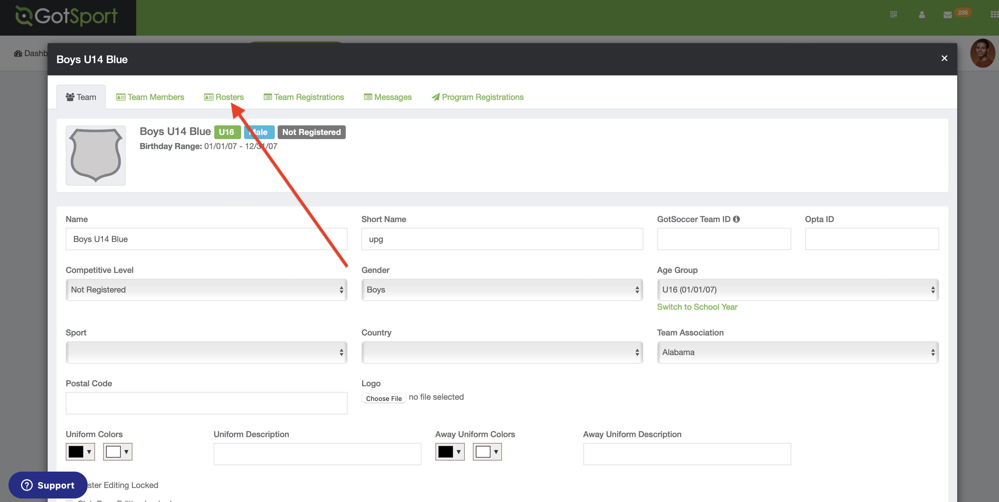Open the Age Group dropdown

click(797, 290)
